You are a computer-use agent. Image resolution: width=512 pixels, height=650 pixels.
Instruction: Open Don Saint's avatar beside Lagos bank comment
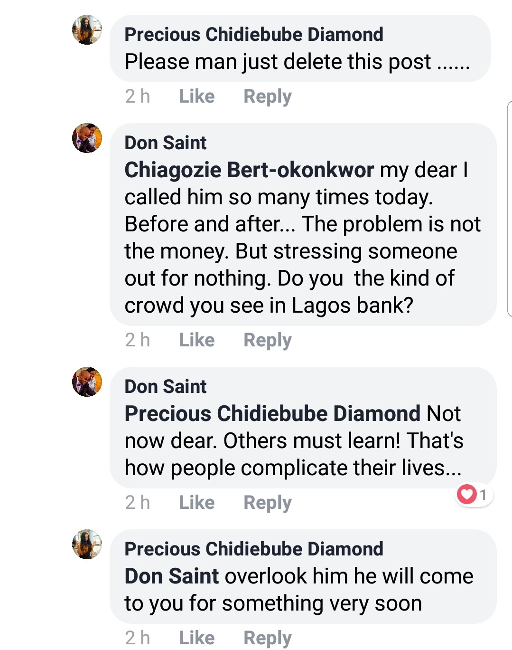pos(87,138)
